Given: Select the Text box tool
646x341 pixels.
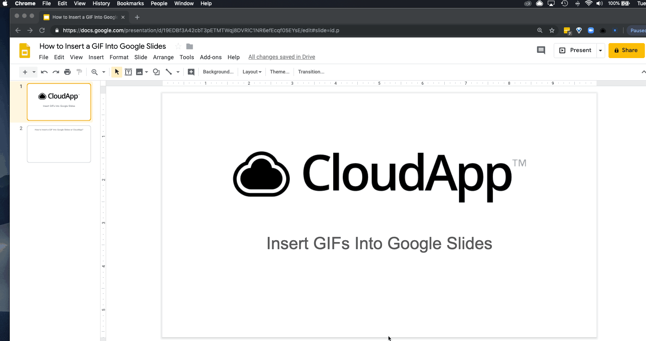Looking at the screenshot, I should [x=128, y=72].
